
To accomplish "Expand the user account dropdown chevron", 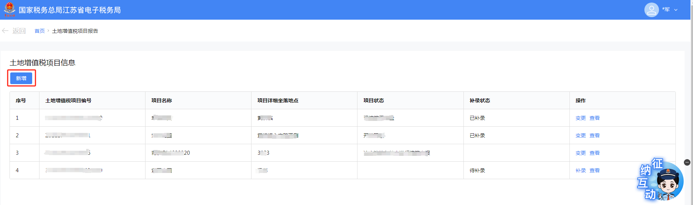I will 676,10.
